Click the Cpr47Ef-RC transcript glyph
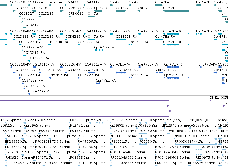 pyautogui.click(x=176, y=34)
